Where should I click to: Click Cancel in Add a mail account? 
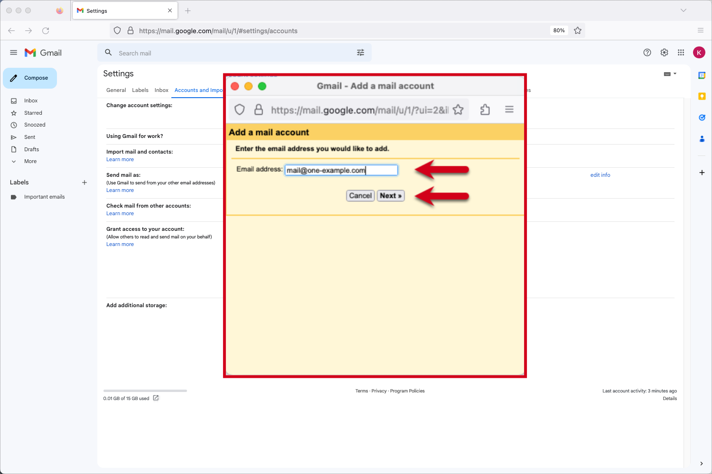tap(360, 196)
